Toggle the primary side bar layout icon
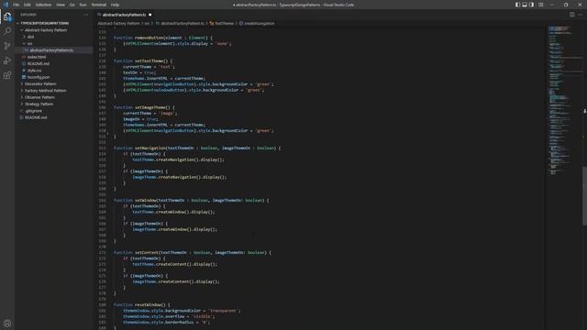Viewport: 587px width, 330px height. (x=517, y=5)
